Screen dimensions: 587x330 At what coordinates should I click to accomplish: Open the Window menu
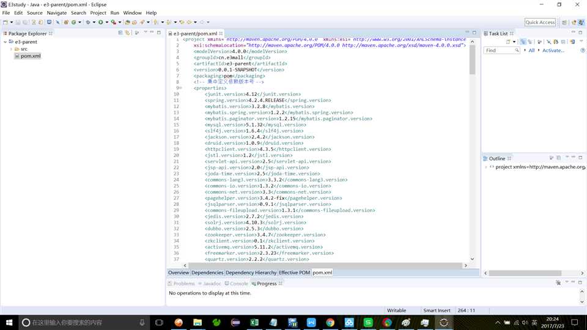(133, 13)
